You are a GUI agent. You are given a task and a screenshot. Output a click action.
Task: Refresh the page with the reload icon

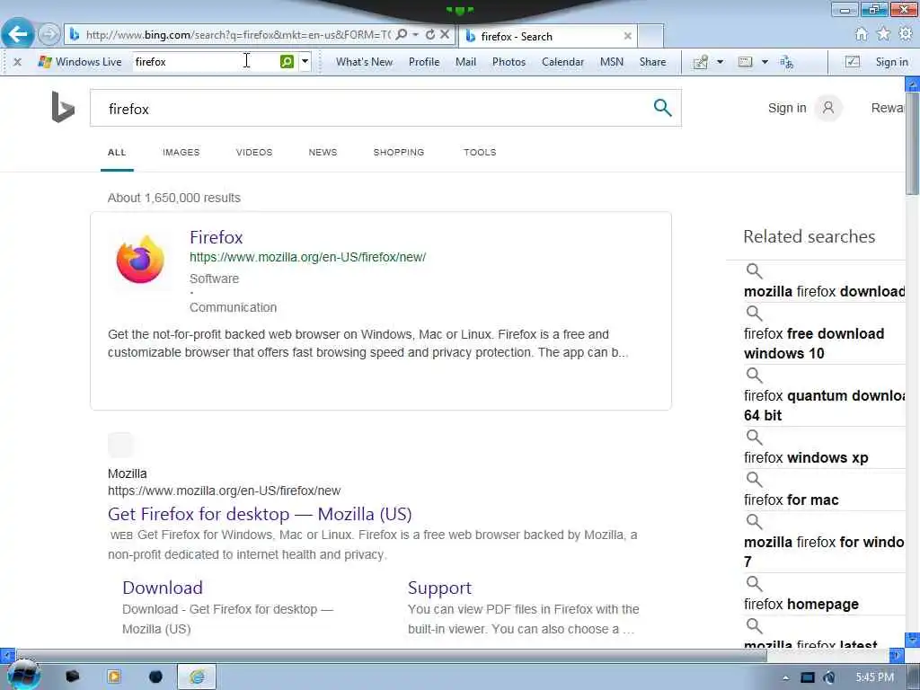click(x=430, y=35)
